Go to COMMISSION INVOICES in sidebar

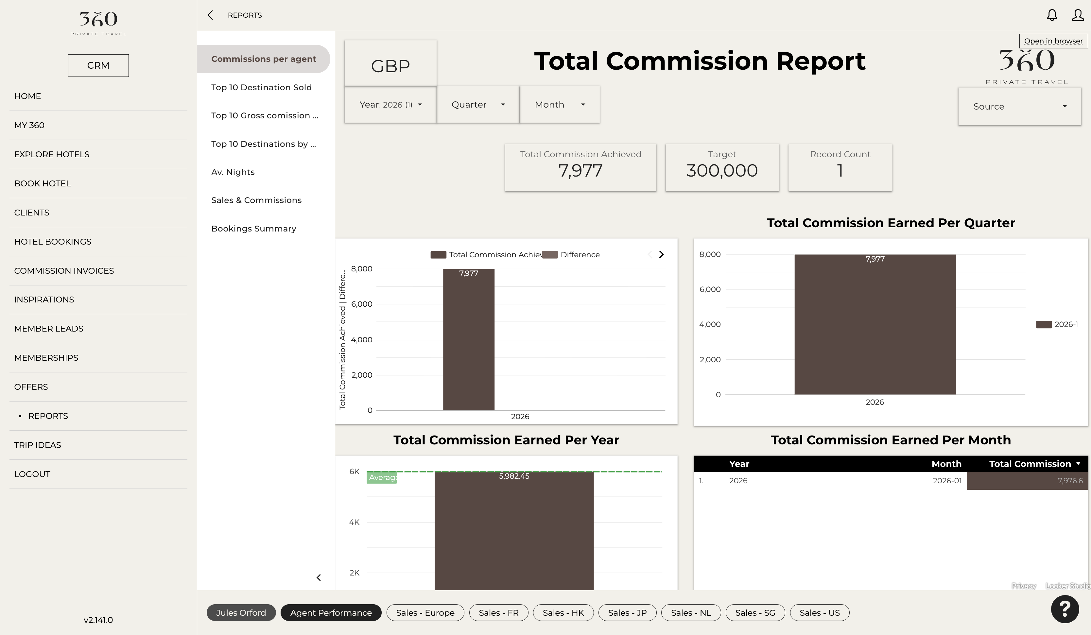pos(64,270)
